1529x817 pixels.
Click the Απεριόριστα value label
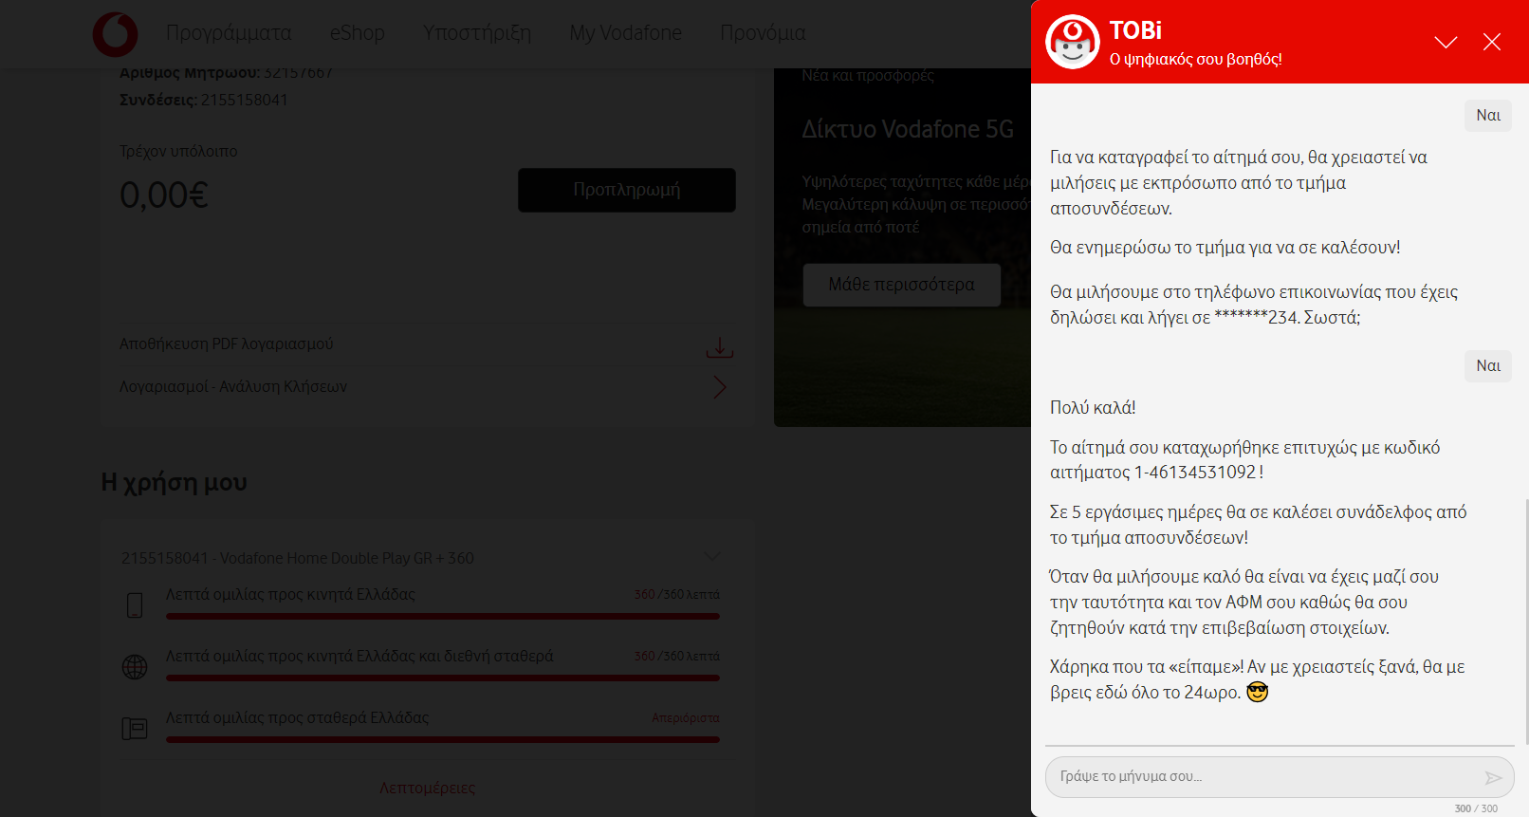[686, 717]
